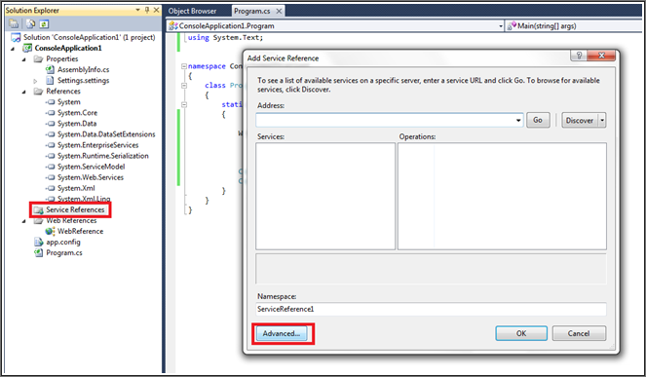Click the Program.cs file icon in tree
The image size is (646, 377).
click(38, 252)
